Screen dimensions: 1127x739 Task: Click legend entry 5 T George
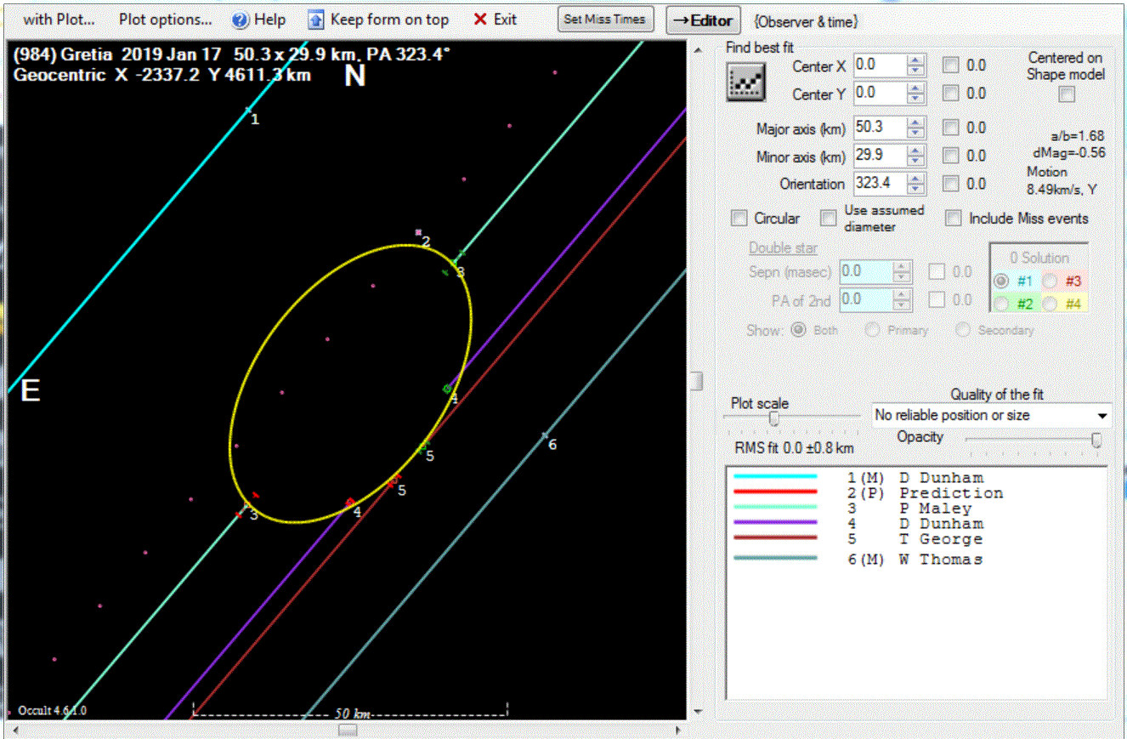click(x=915, y=538)
